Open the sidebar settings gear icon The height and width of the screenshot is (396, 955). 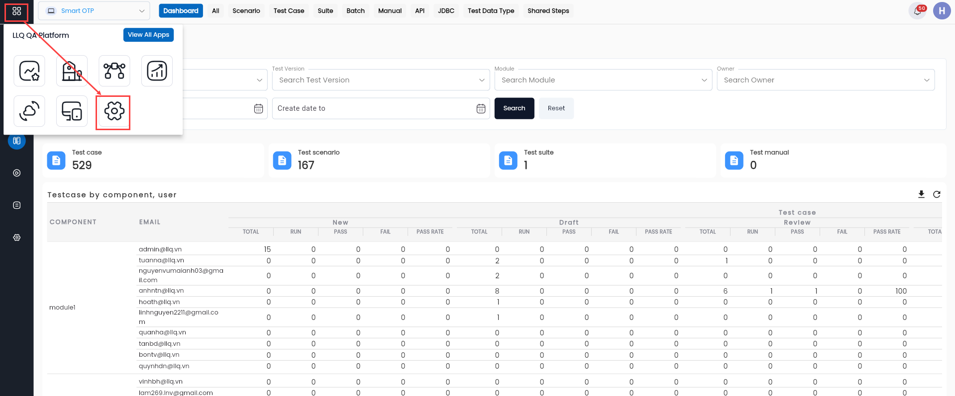[x=17, y=238]
